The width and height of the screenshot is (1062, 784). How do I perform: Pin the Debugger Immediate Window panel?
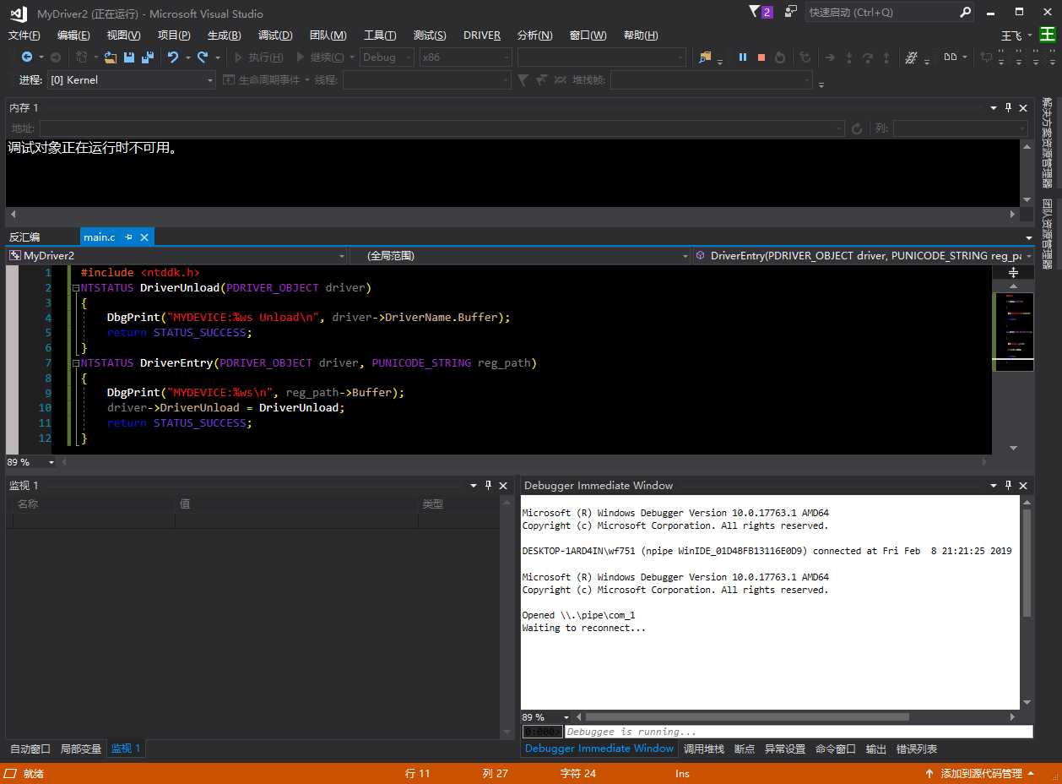click(1008, 485)
